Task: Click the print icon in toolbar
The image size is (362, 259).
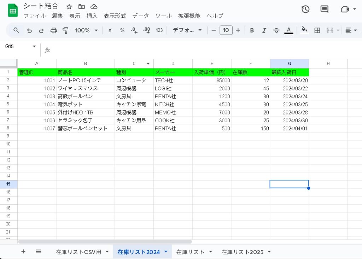Action: [x=53, y=30]
